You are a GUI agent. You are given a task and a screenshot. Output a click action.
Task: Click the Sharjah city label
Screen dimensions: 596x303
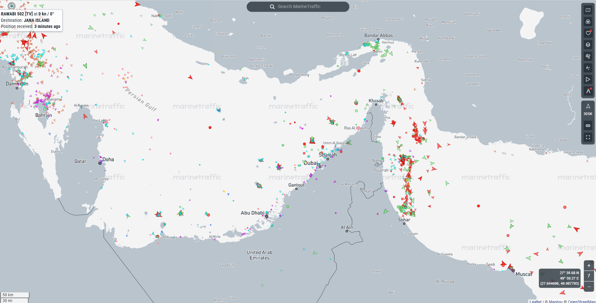pos(328,155)
